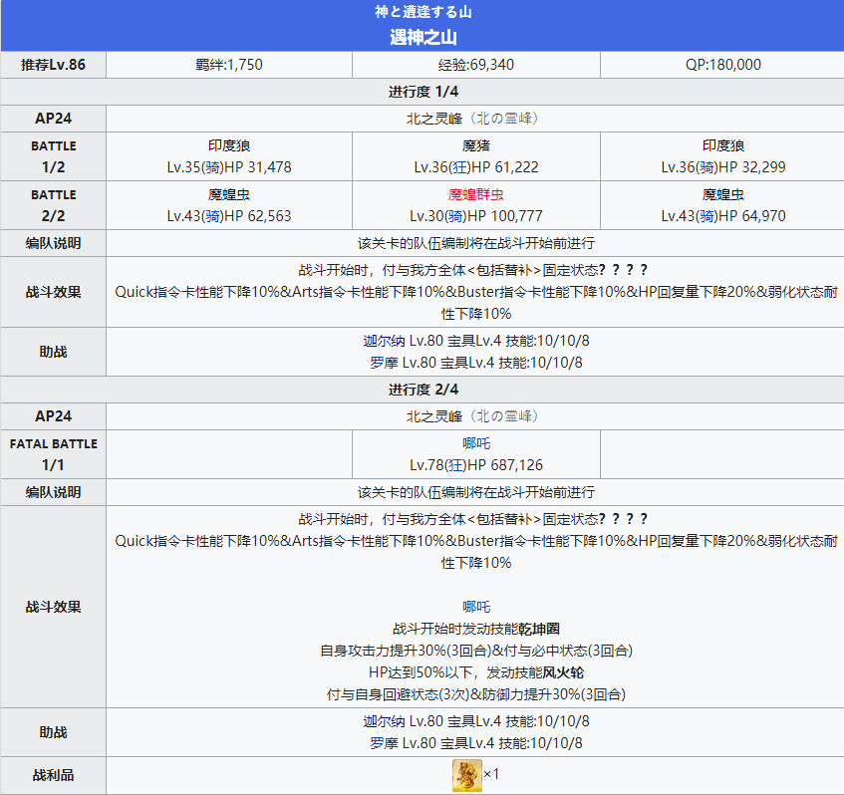Select the BATTLE 1/2 row label
The height and width of the screenshot is (795, 844).
coord(53,156)
